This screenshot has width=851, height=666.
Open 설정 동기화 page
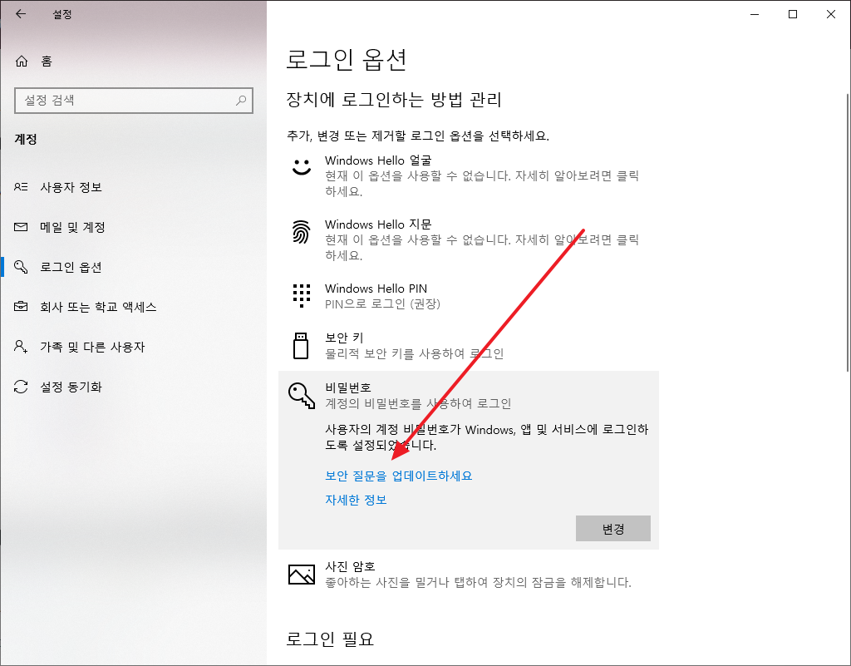coord(134,387)
